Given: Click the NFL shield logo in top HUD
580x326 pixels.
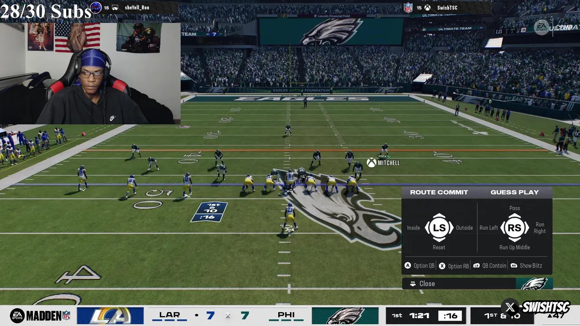Looking at the screenshot, I should click(x=408, y=8).
